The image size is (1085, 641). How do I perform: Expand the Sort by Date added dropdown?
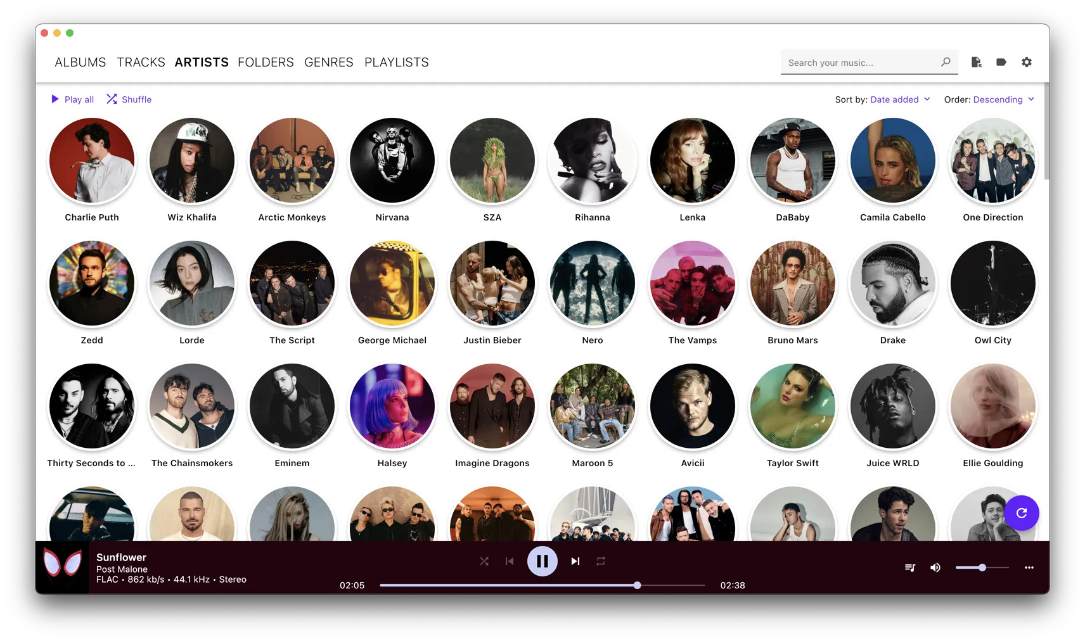click(900, 99)
